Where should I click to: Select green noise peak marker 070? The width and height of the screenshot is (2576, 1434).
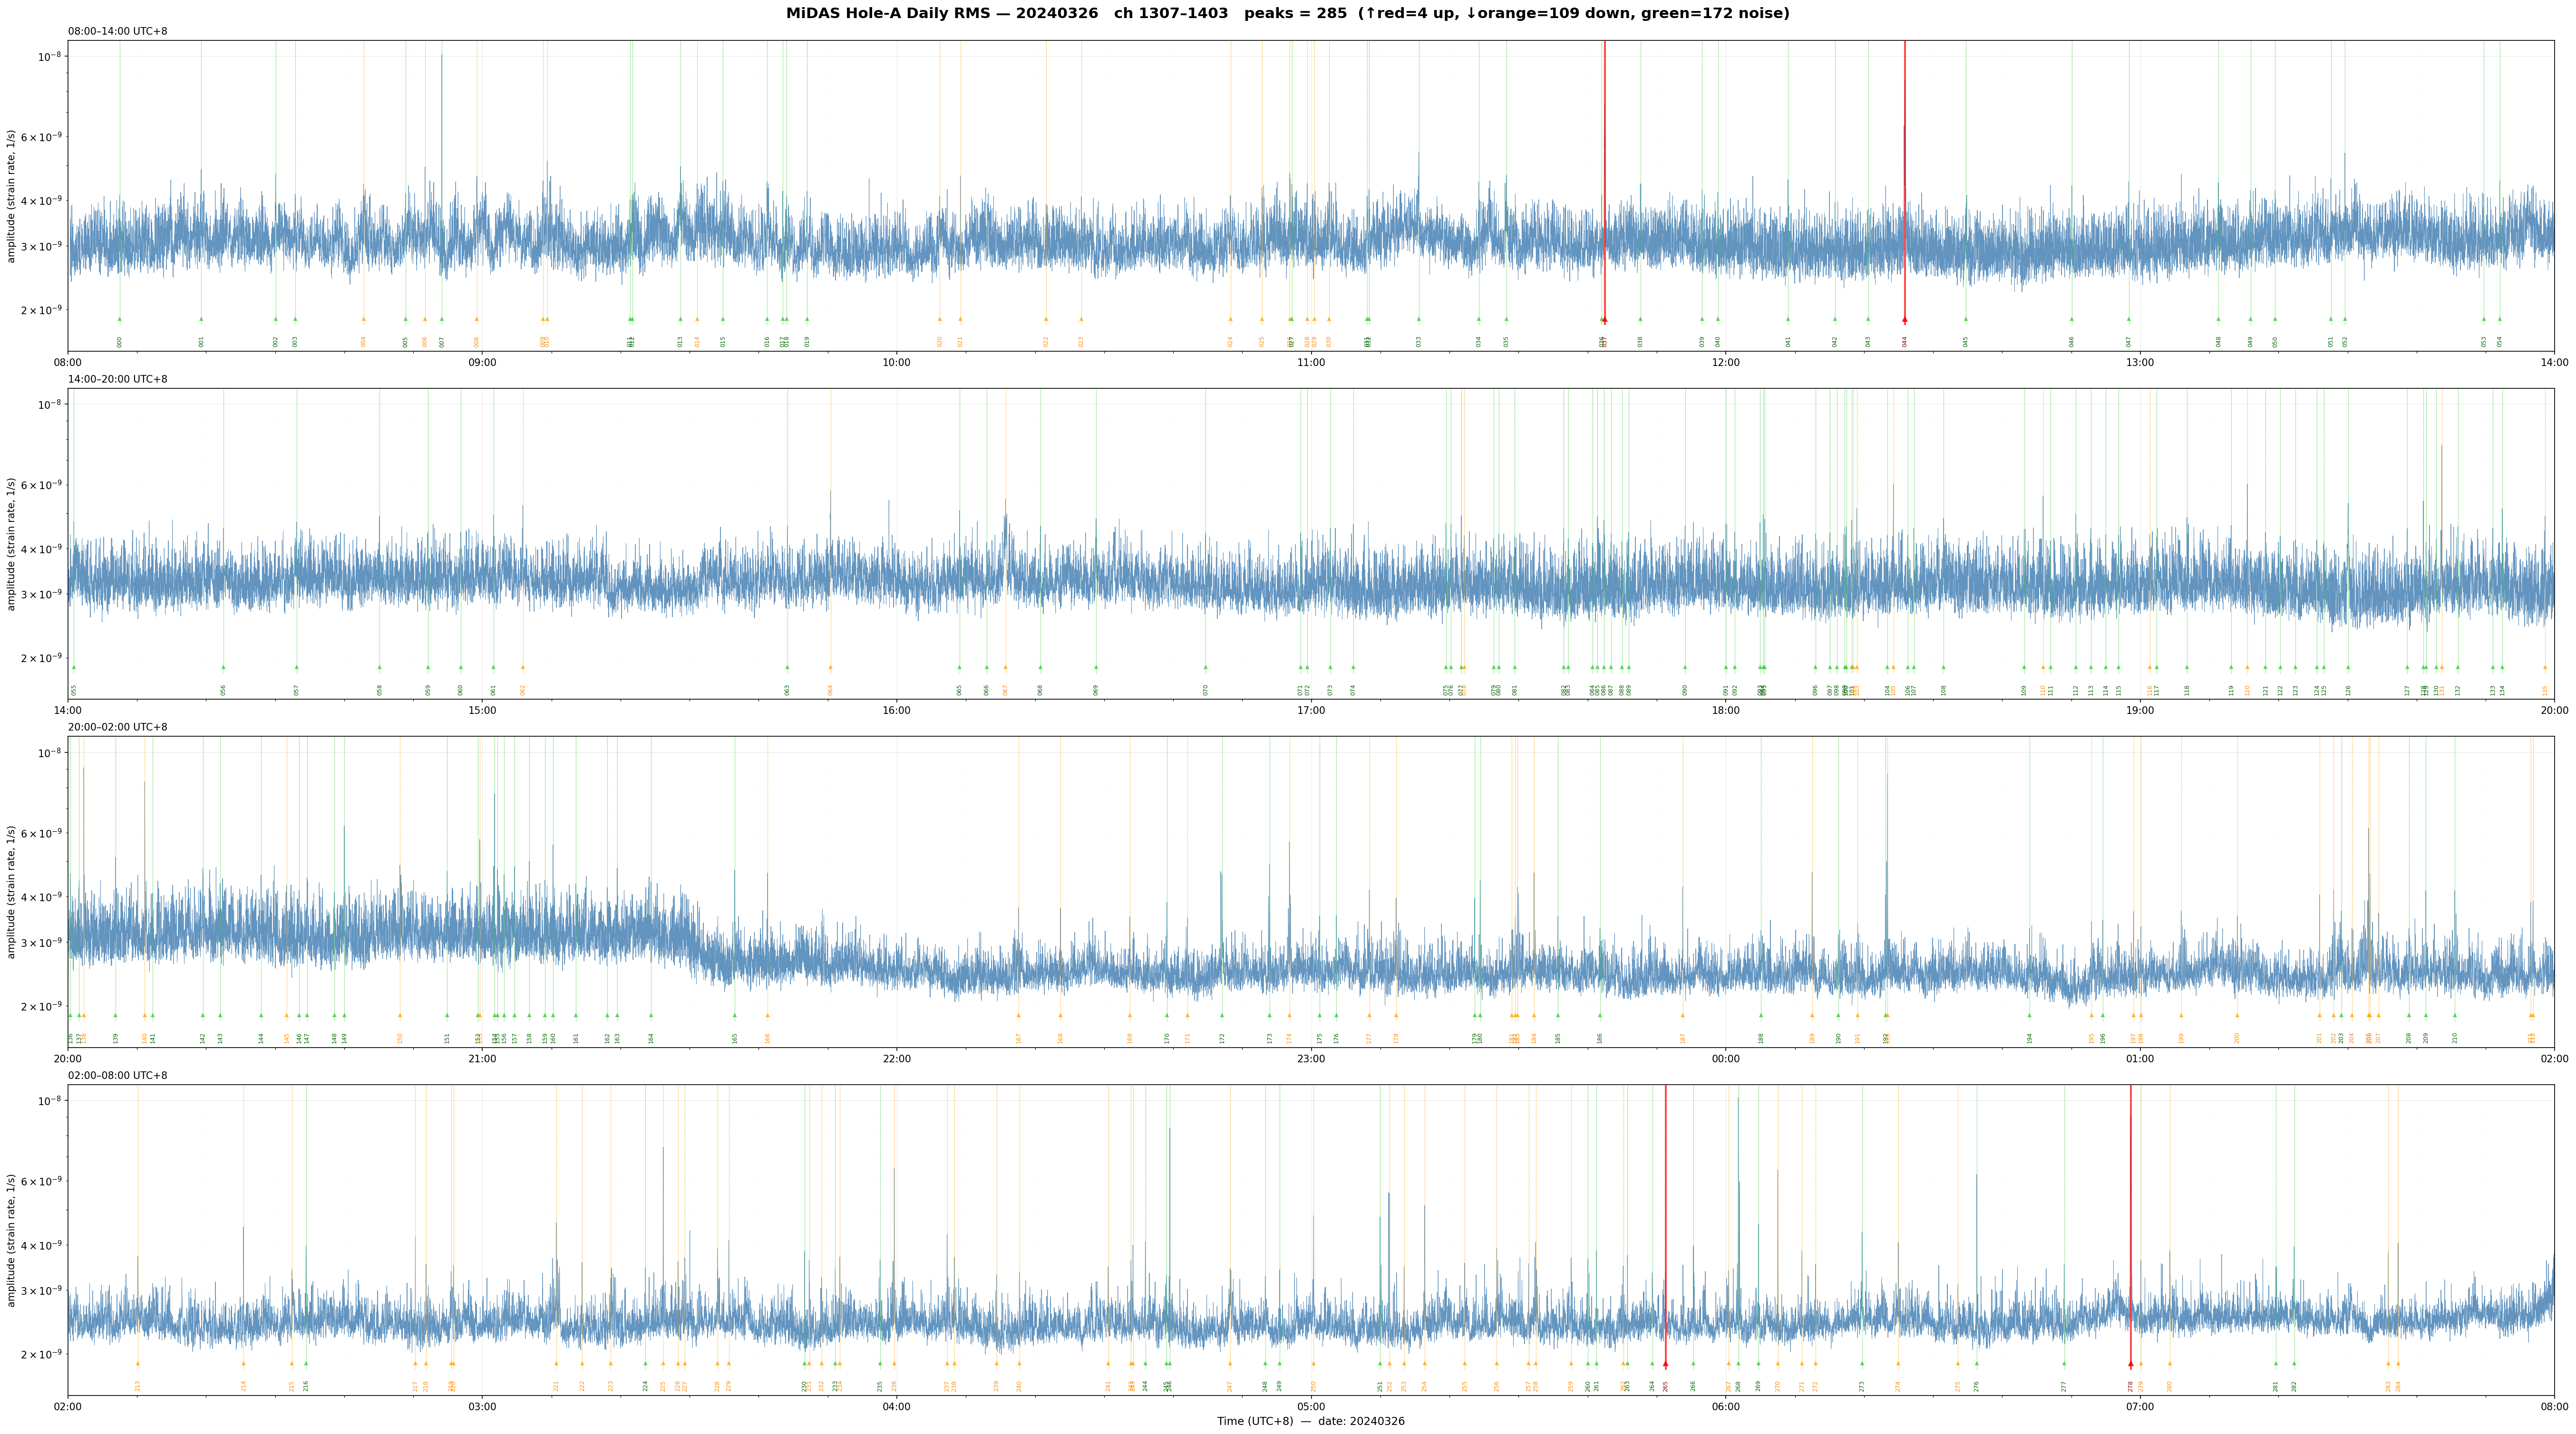(x=1205, y=667)
